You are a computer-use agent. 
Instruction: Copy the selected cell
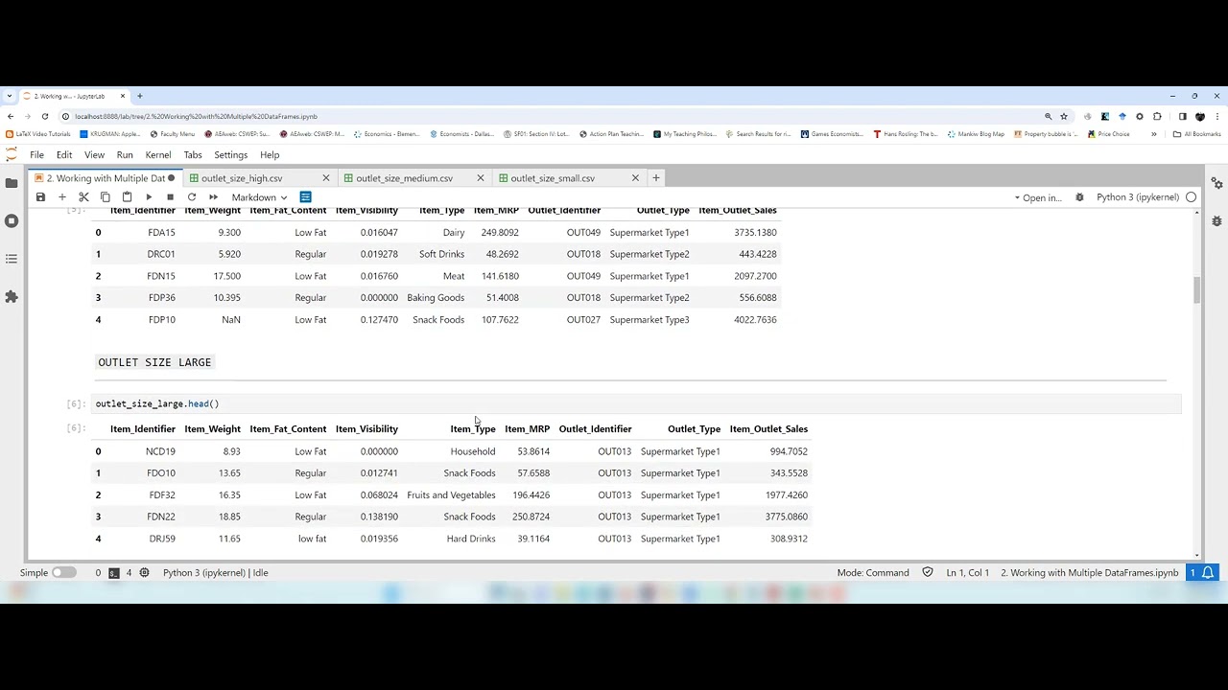pos(106,197)
